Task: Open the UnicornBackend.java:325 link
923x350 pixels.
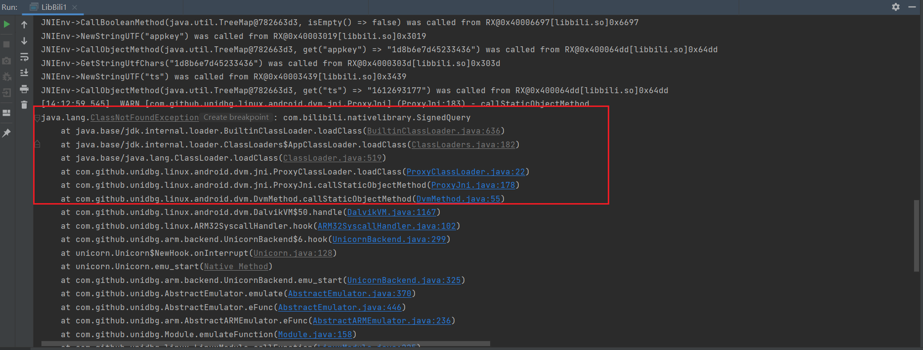Action: click(x=404, y=280)
